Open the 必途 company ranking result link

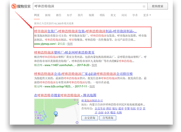pos(83,74)
